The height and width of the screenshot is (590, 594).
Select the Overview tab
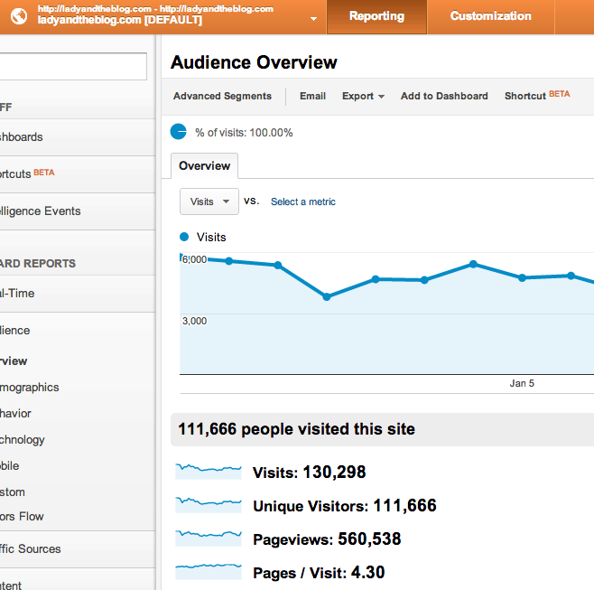point(204,166)
